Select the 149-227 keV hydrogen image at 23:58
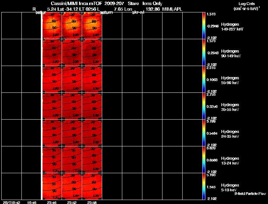The height and width of the screenshot is (204, 268). pyautogui.click(x=92, y=26)
